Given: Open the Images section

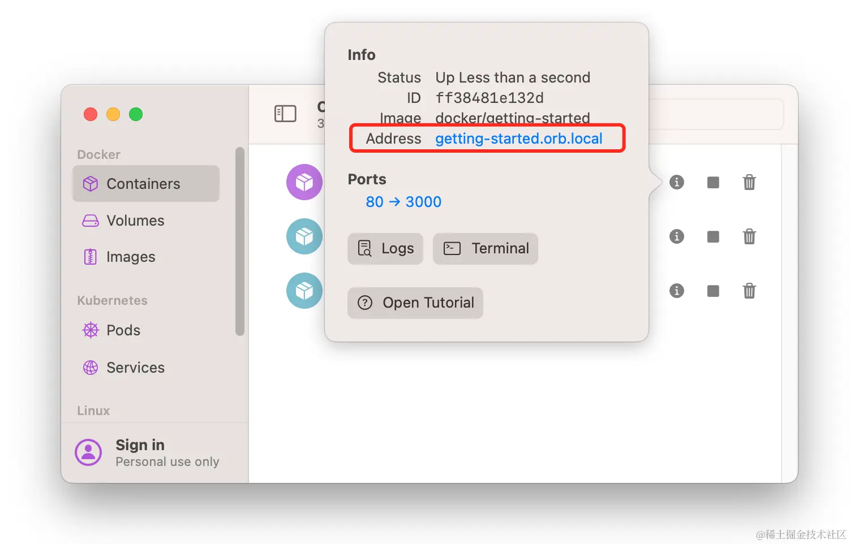Looking at the screenshot, I should tap(130, 256).
